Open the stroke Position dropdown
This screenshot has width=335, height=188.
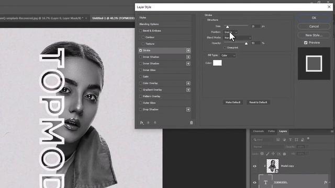[230, 32]
